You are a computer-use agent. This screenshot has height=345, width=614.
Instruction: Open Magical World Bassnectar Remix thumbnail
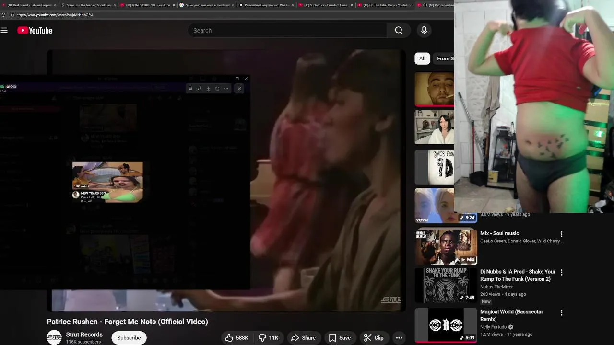click(x=446, y=325)
